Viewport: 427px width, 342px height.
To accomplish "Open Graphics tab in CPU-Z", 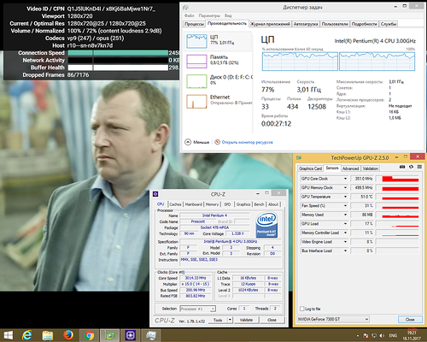I will pos(243,204).
